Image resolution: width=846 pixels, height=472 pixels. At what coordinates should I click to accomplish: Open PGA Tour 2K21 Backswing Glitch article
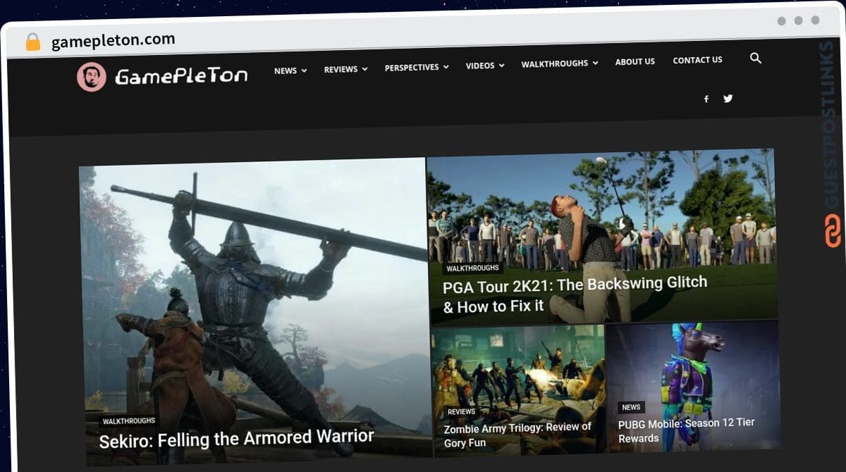[575, 295]
